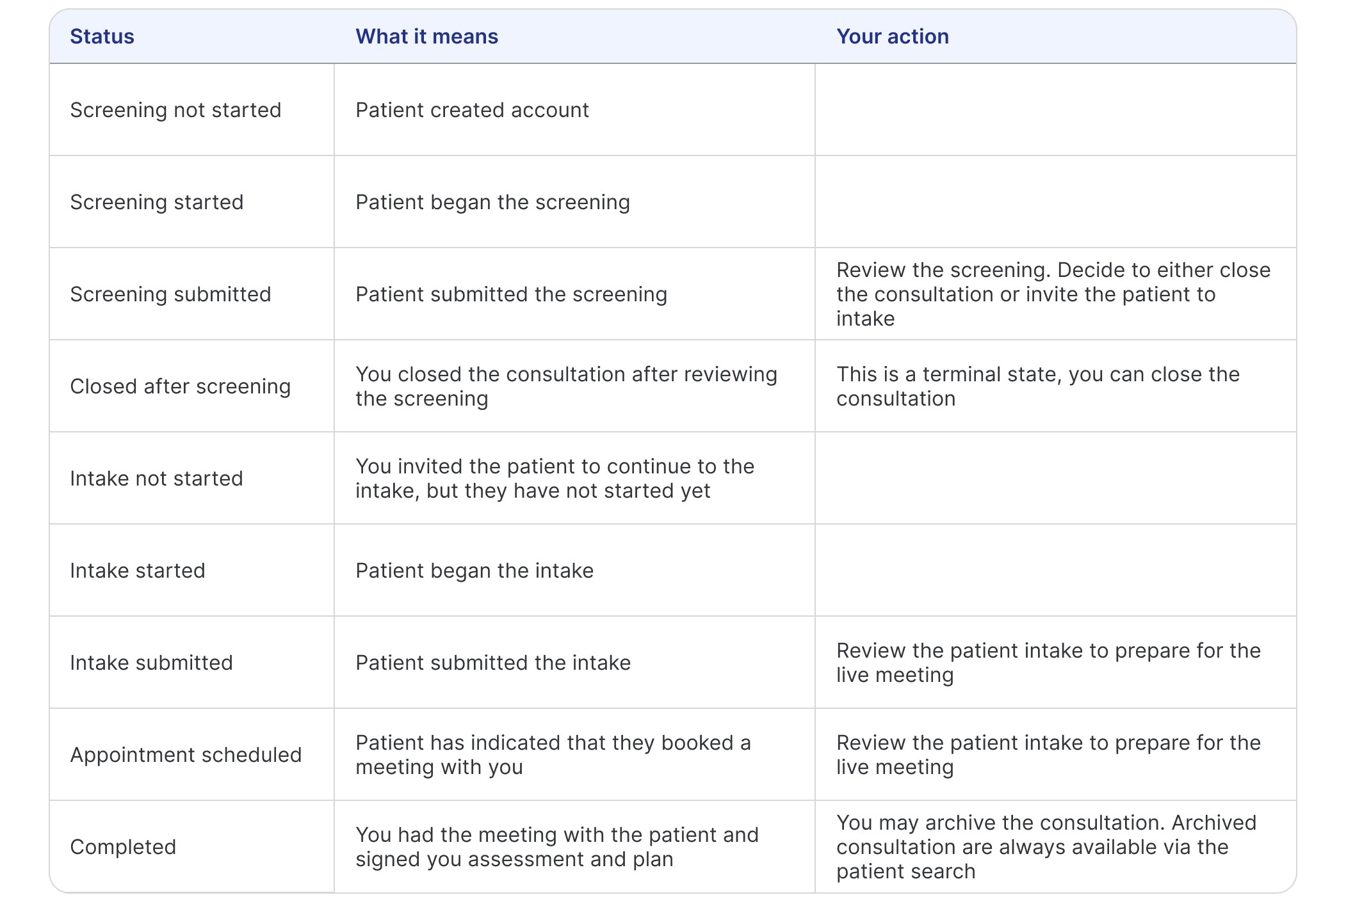Select the Screening submitted status cell
Screen dimensions: 1346x902
pyautogui.click(x=170, y=294)
